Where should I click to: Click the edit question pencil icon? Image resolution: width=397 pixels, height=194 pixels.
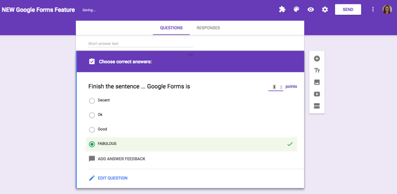tap(91, 178)
